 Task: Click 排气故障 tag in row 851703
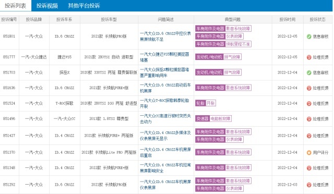(218, 72)
